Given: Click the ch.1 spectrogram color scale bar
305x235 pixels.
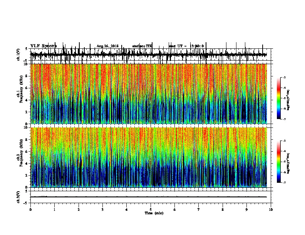Looking at the screenshot, I should pos(279,98).
